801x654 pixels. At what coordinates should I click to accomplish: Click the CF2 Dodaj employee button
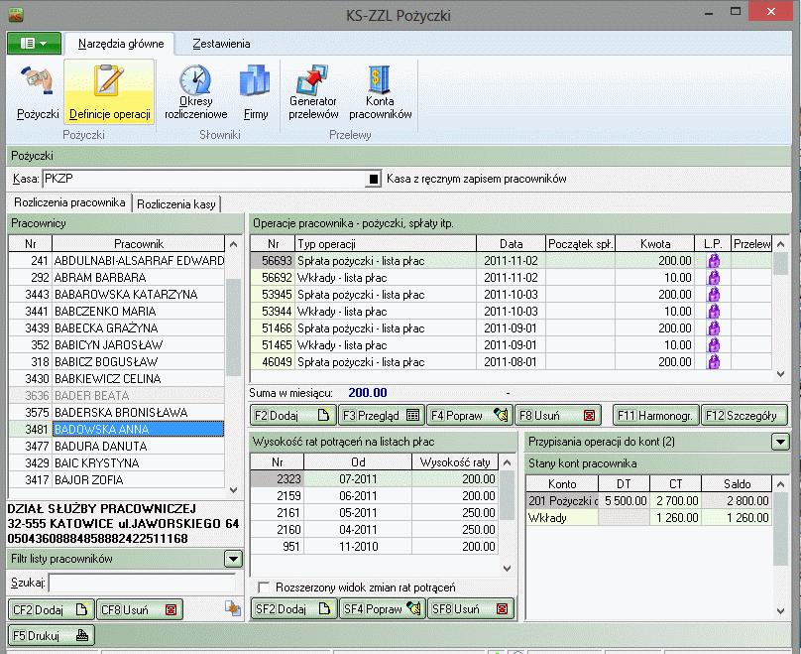point(52,609)
